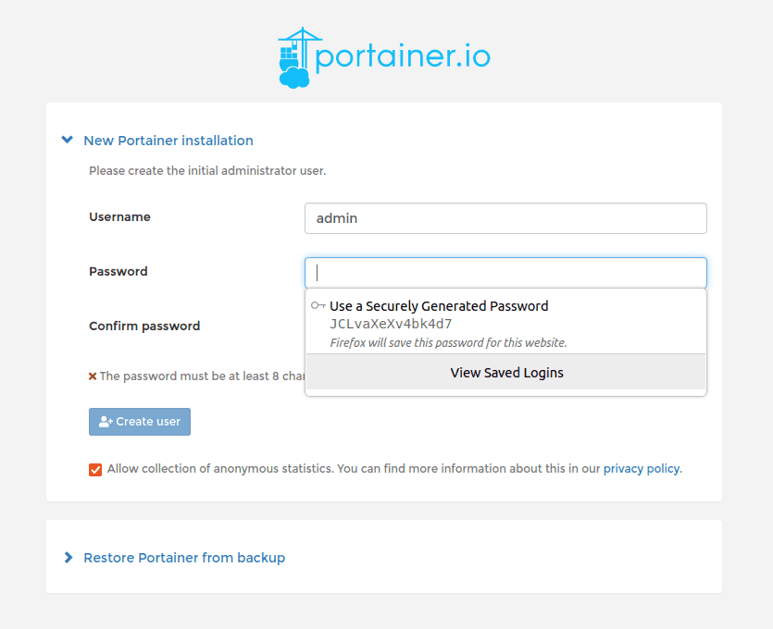773x629 pixels.
Task: Click the right chevron beside Restore Portainer from backup
Action: 67,557
